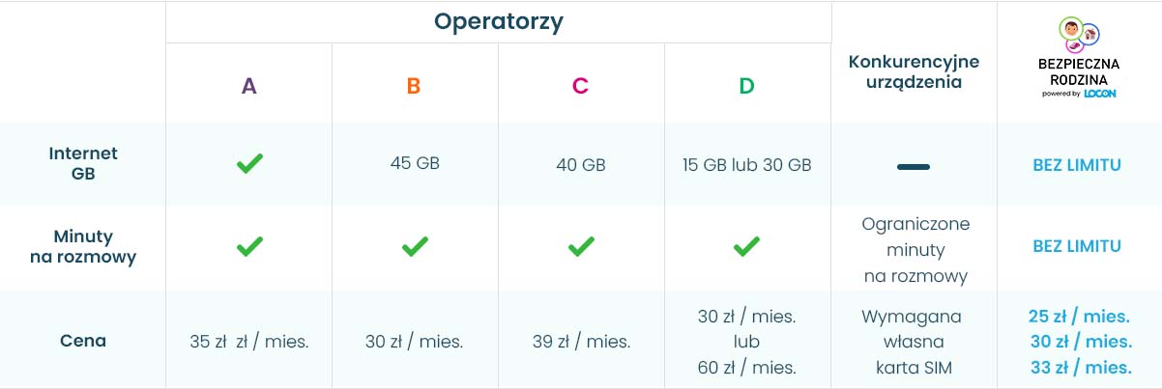Click the Internet GB row label
The image size is (1162, 389).
[x=83, y=164]
